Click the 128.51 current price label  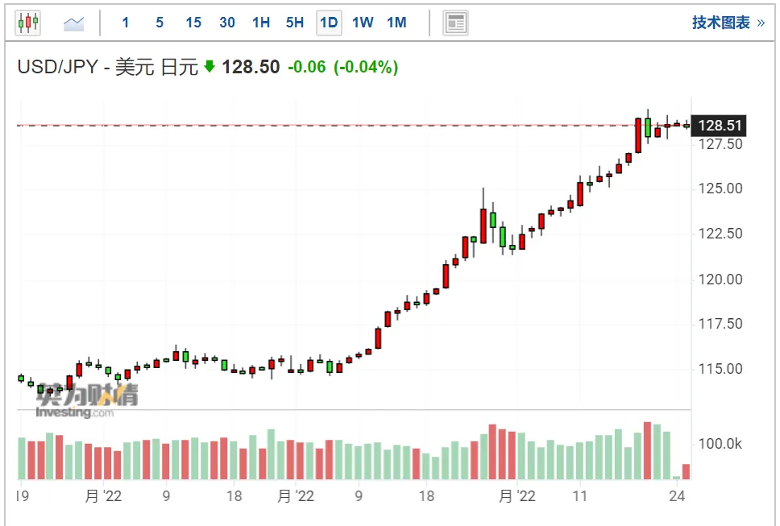coord(719,126)
